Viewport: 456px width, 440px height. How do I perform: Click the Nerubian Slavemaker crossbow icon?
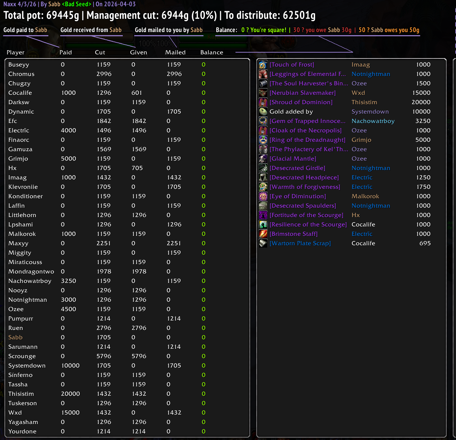[263, 93]
